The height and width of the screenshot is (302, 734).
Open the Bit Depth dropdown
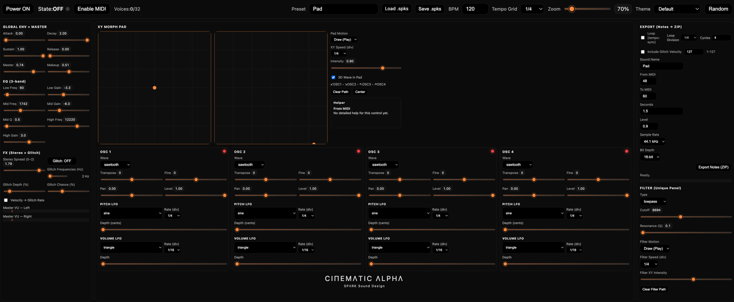pyautogui.click(x=650, y=157)
